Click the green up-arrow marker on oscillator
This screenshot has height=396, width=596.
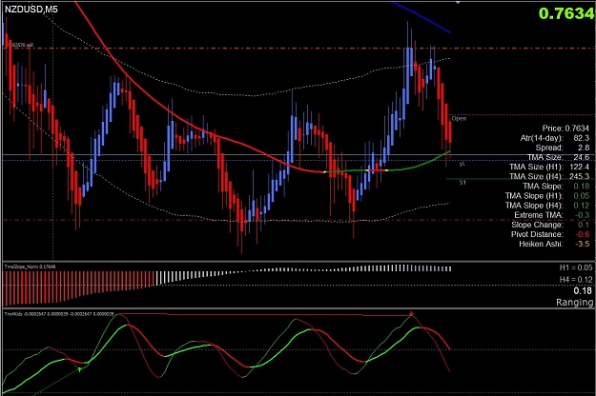point(79,368)
